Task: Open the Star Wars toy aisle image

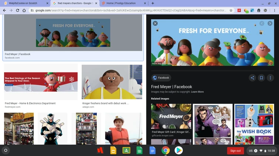Action: click(x=19, y=128)
